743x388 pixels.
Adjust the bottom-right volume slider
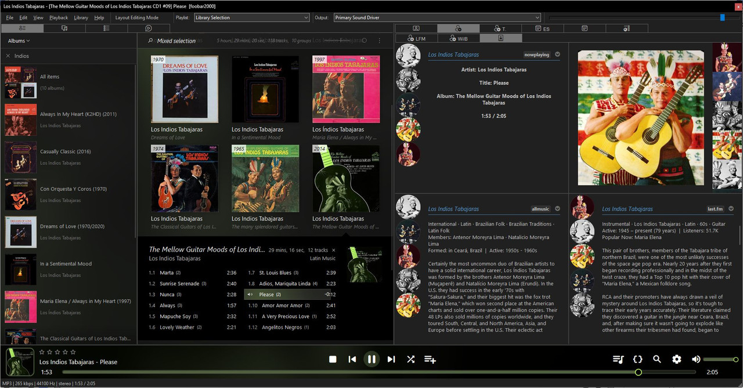click(x=720, y=360)
